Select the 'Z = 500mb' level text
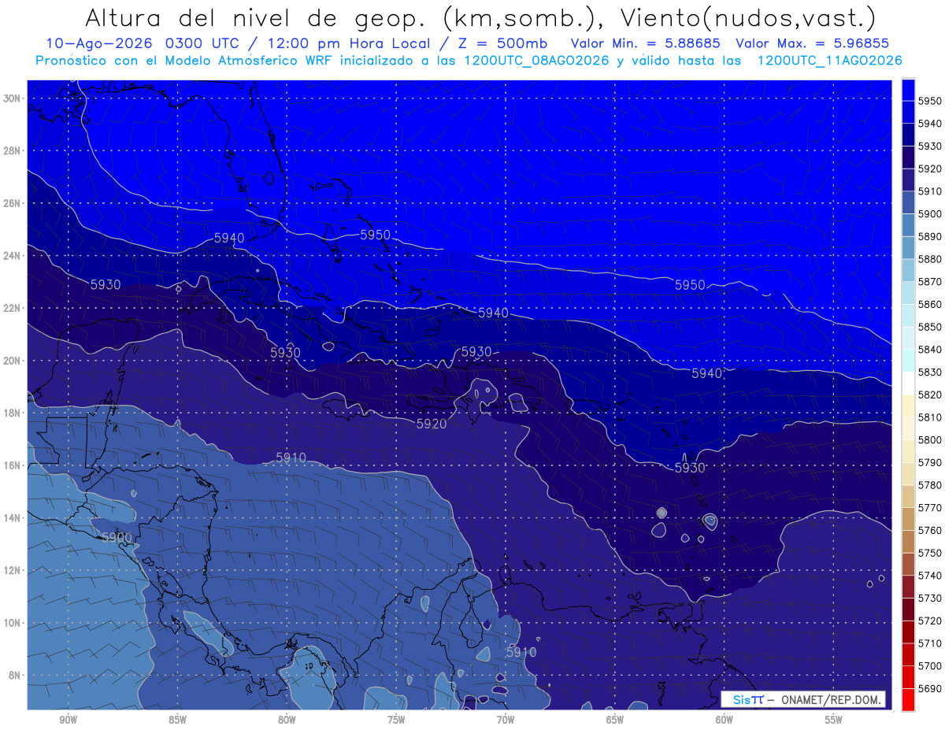The image size is (945, 730). (x=500, y=44)
